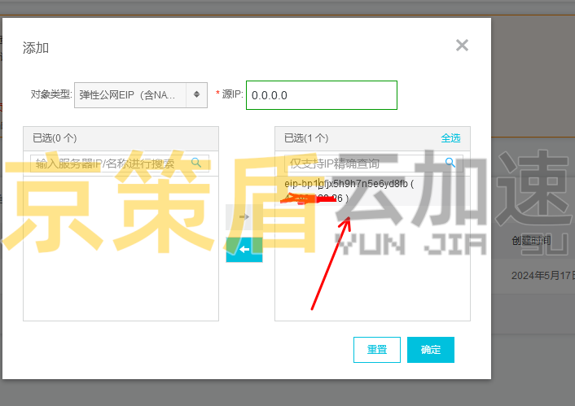The image size is (575, 406).
Task: Click the blue left arrow transfer button
Action: pyautogui.click(x=244, y=250)
